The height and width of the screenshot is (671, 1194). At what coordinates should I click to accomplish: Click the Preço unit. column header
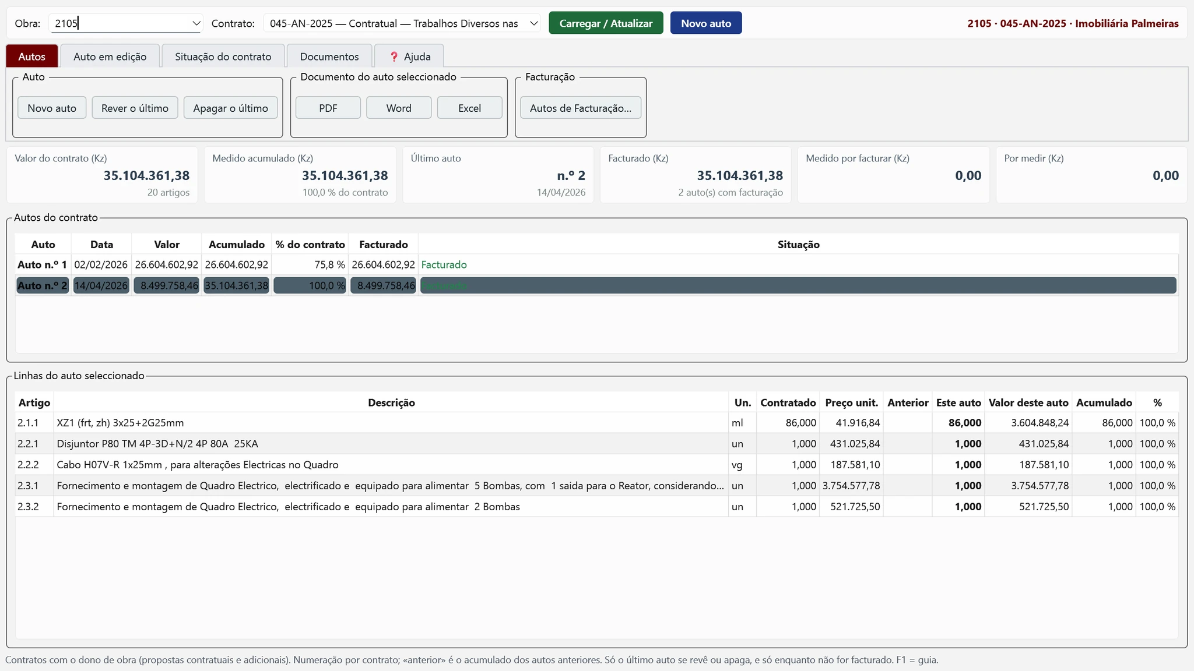851,402
